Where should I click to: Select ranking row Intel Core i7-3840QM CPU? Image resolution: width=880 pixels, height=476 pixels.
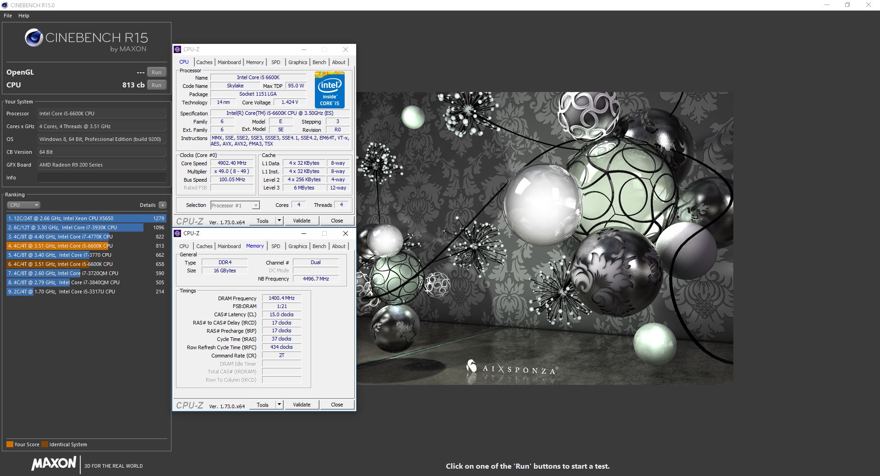[x=86, y=282]
